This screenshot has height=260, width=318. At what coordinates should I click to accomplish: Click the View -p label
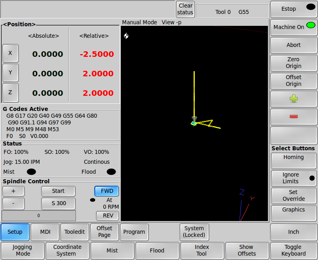click(172, 22)
